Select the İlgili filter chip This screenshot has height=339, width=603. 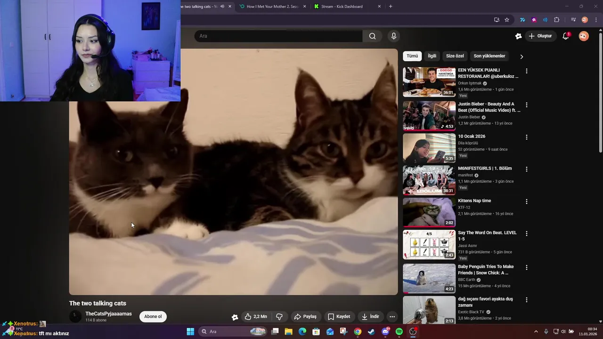point(432,56)
